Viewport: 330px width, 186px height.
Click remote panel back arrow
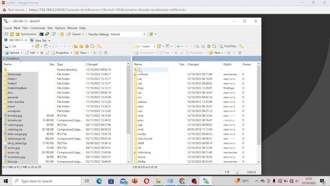pyautogui.click(x=178, y=47)
